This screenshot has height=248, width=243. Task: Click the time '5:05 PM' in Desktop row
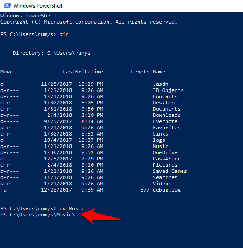(x=92, y=103)
